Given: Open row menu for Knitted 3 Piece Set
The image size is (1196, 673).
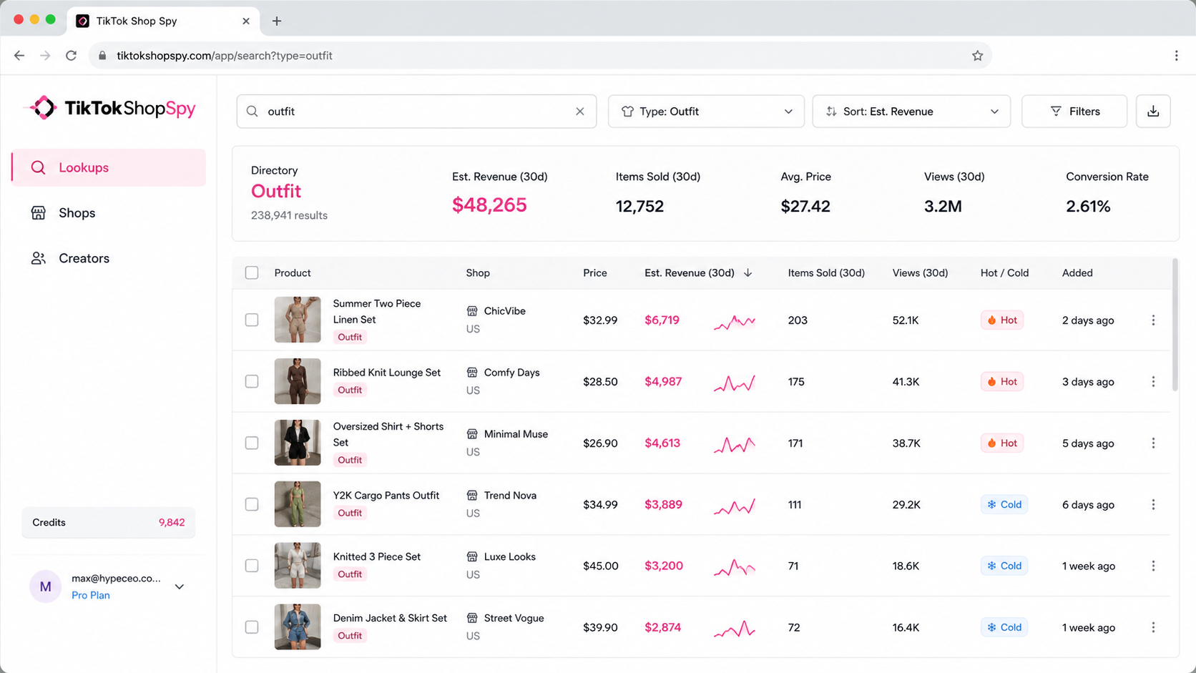Looking at the screenshot, I should coord(1153,566).
